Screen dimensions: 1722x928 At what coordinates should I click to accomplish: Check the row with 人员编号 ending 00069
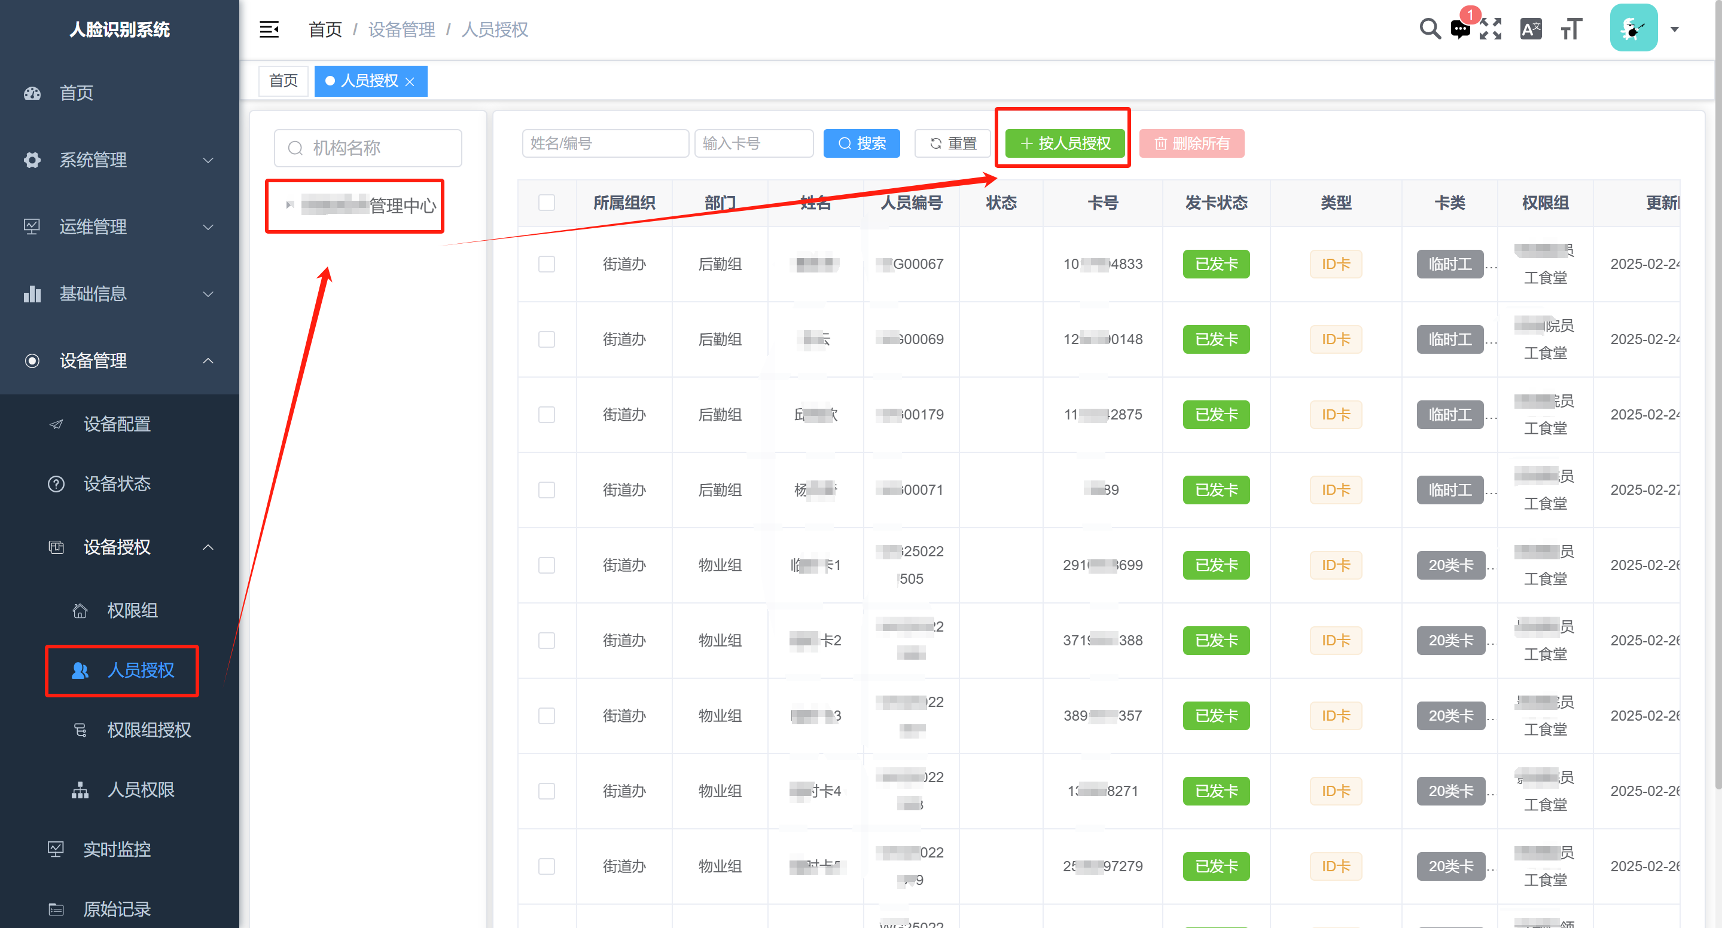click(x=546, y=340)
